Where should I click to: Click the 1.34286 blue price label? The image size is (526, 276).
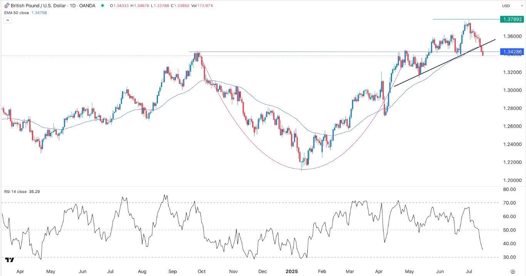point(510,51)
